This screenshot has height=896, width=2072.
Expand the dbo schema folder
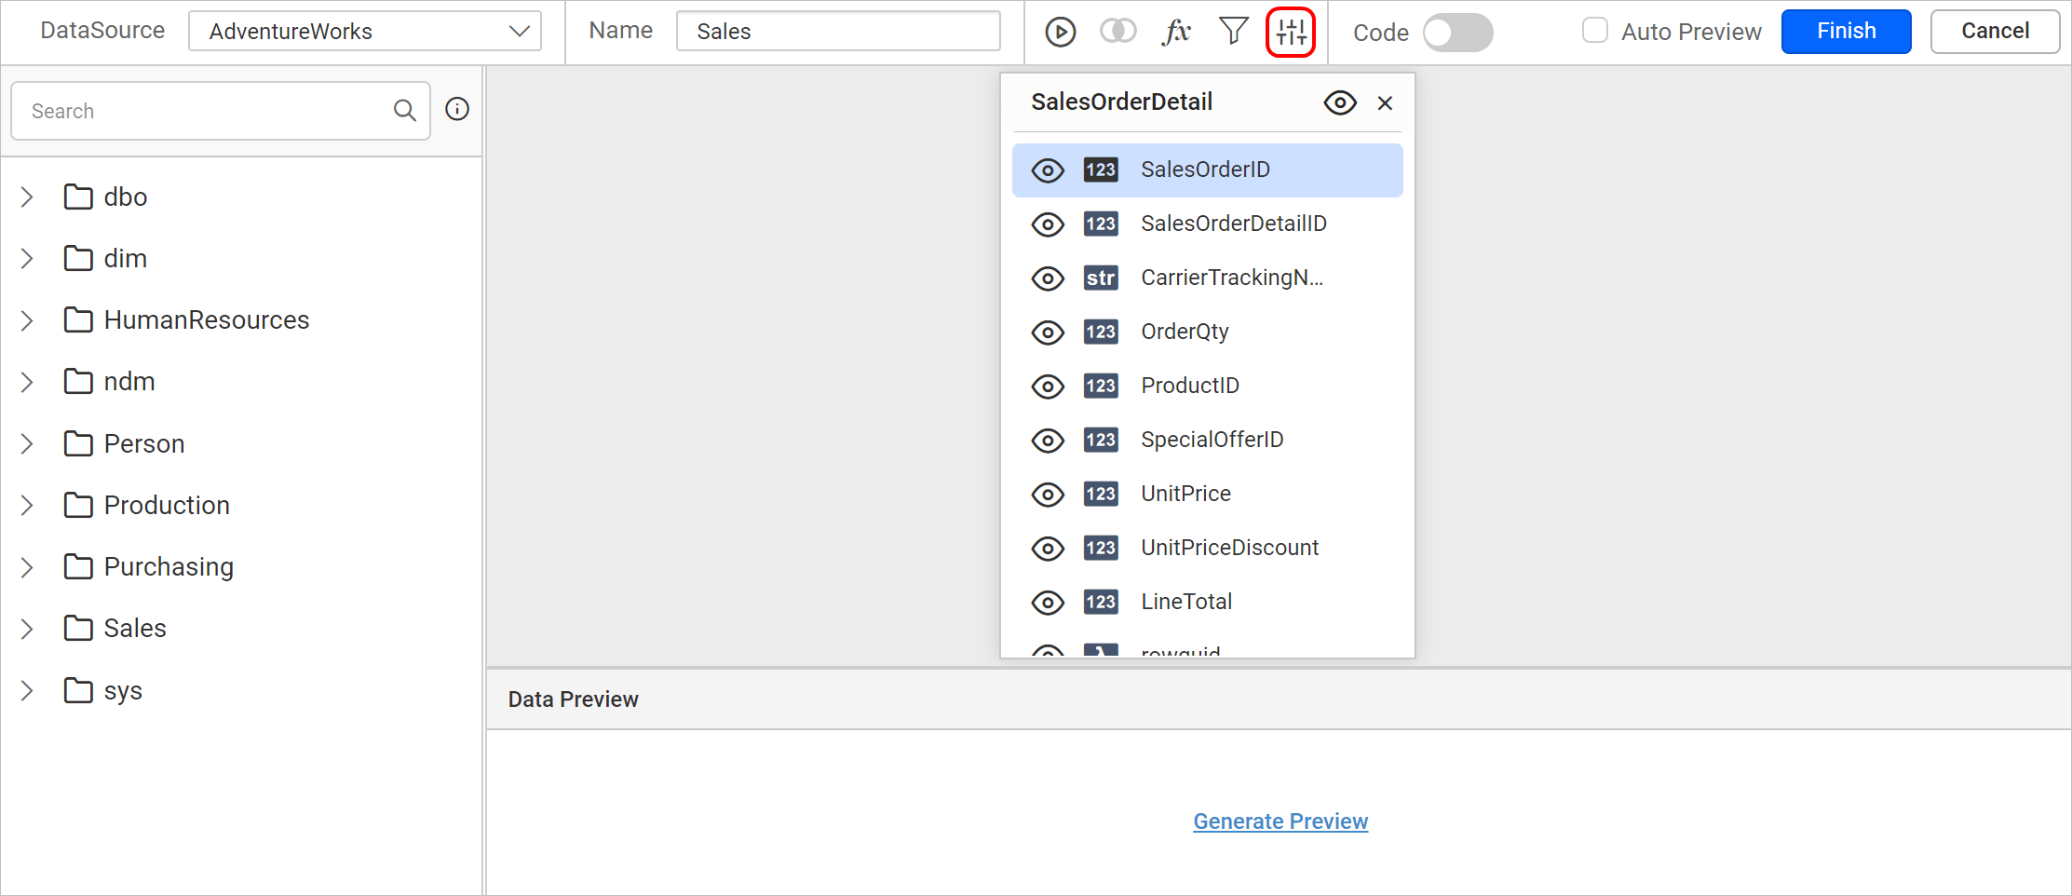[x=27, y=197]
